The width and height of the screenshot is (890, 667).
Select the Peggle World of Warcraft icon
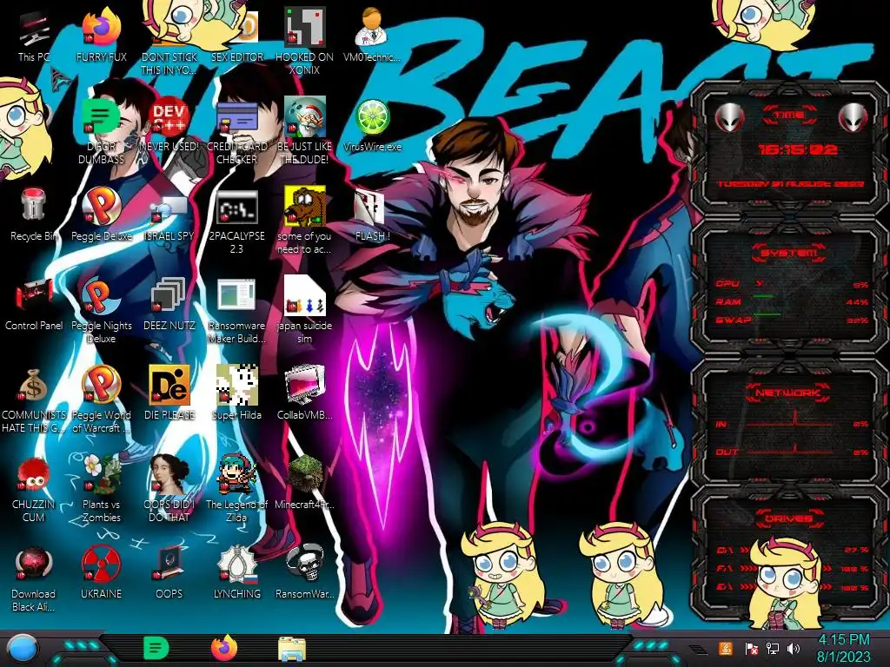tap(101, 400)
